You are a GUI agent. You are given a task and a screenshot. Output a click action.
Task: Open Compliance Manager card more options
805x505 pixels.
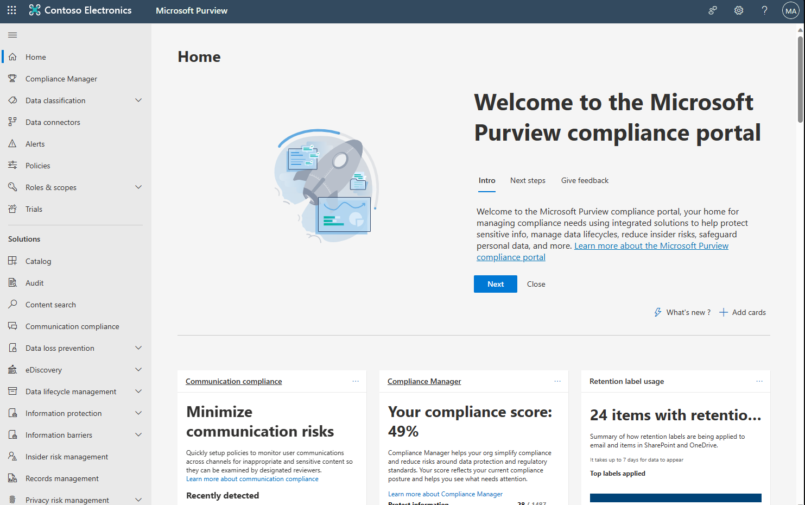(x=557, y=381)
